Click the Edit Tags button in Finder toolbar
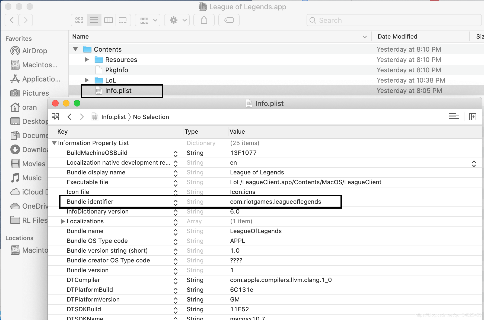484x320 pixels. (229, 20)
